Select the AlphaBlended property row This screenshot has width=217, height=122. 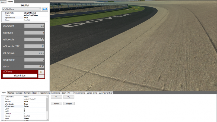(x=25, y=18)
